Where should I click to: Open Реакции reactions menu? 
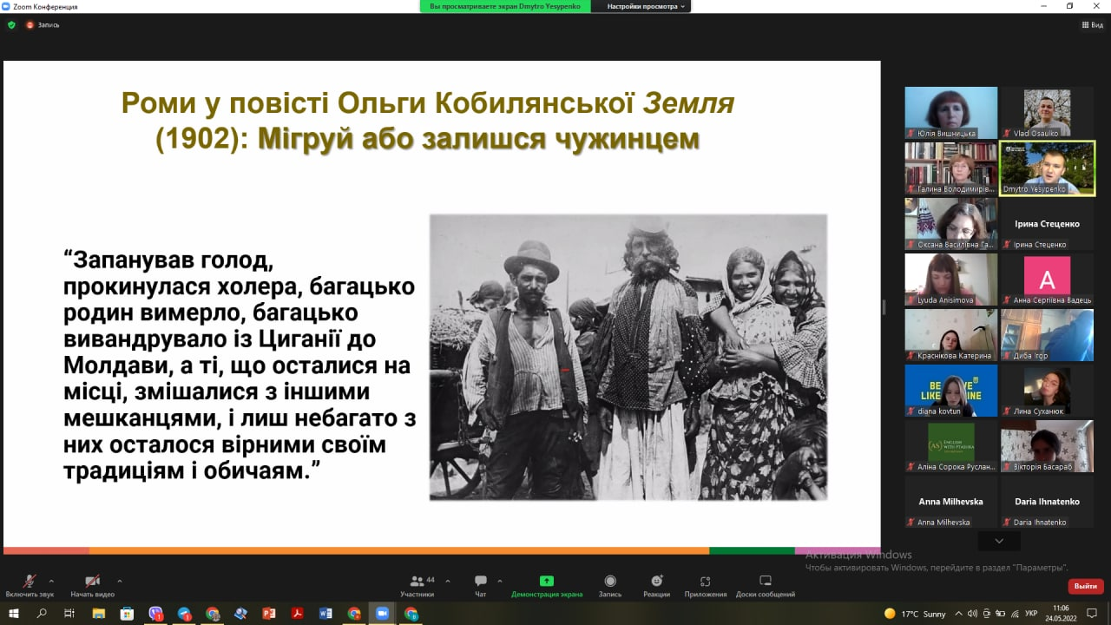656,581
